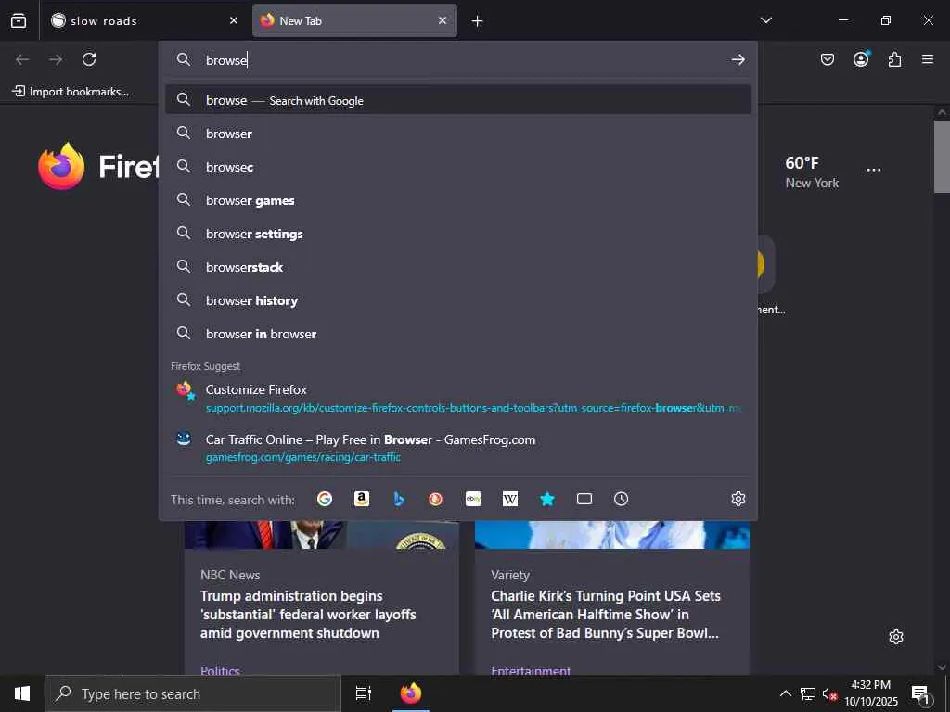Open Firefox View tab manager icon
The height and width of the screenshot is (712, 950).
pyautogui.click(x=19, y=20)
